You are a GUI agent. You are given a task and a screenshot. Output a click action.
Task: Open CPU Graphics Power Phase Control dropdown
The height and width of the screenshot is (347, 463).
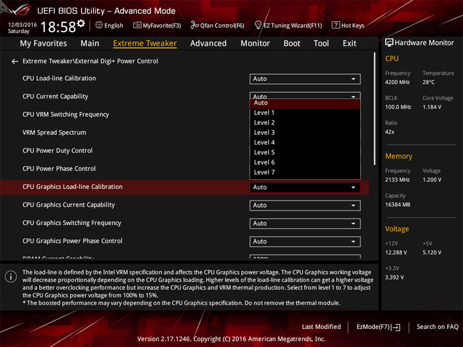[x=305, y=242]
